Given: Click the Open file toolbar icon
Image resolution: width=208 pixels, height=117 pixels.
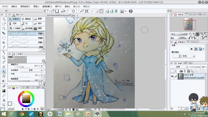Looking at the screenshot, I should coord(53,11).
